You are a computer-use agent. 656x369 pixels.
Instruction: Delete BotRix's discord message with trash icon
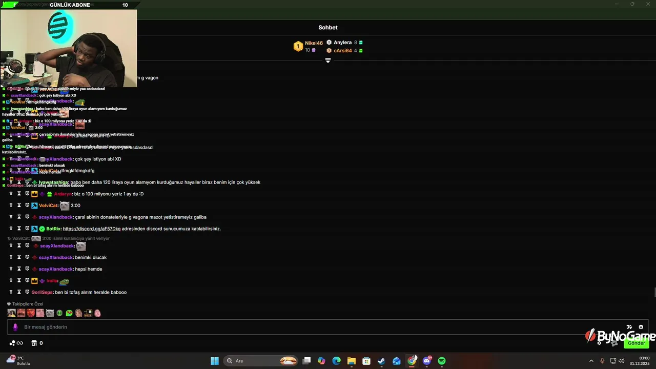click(x=11, y=229)
